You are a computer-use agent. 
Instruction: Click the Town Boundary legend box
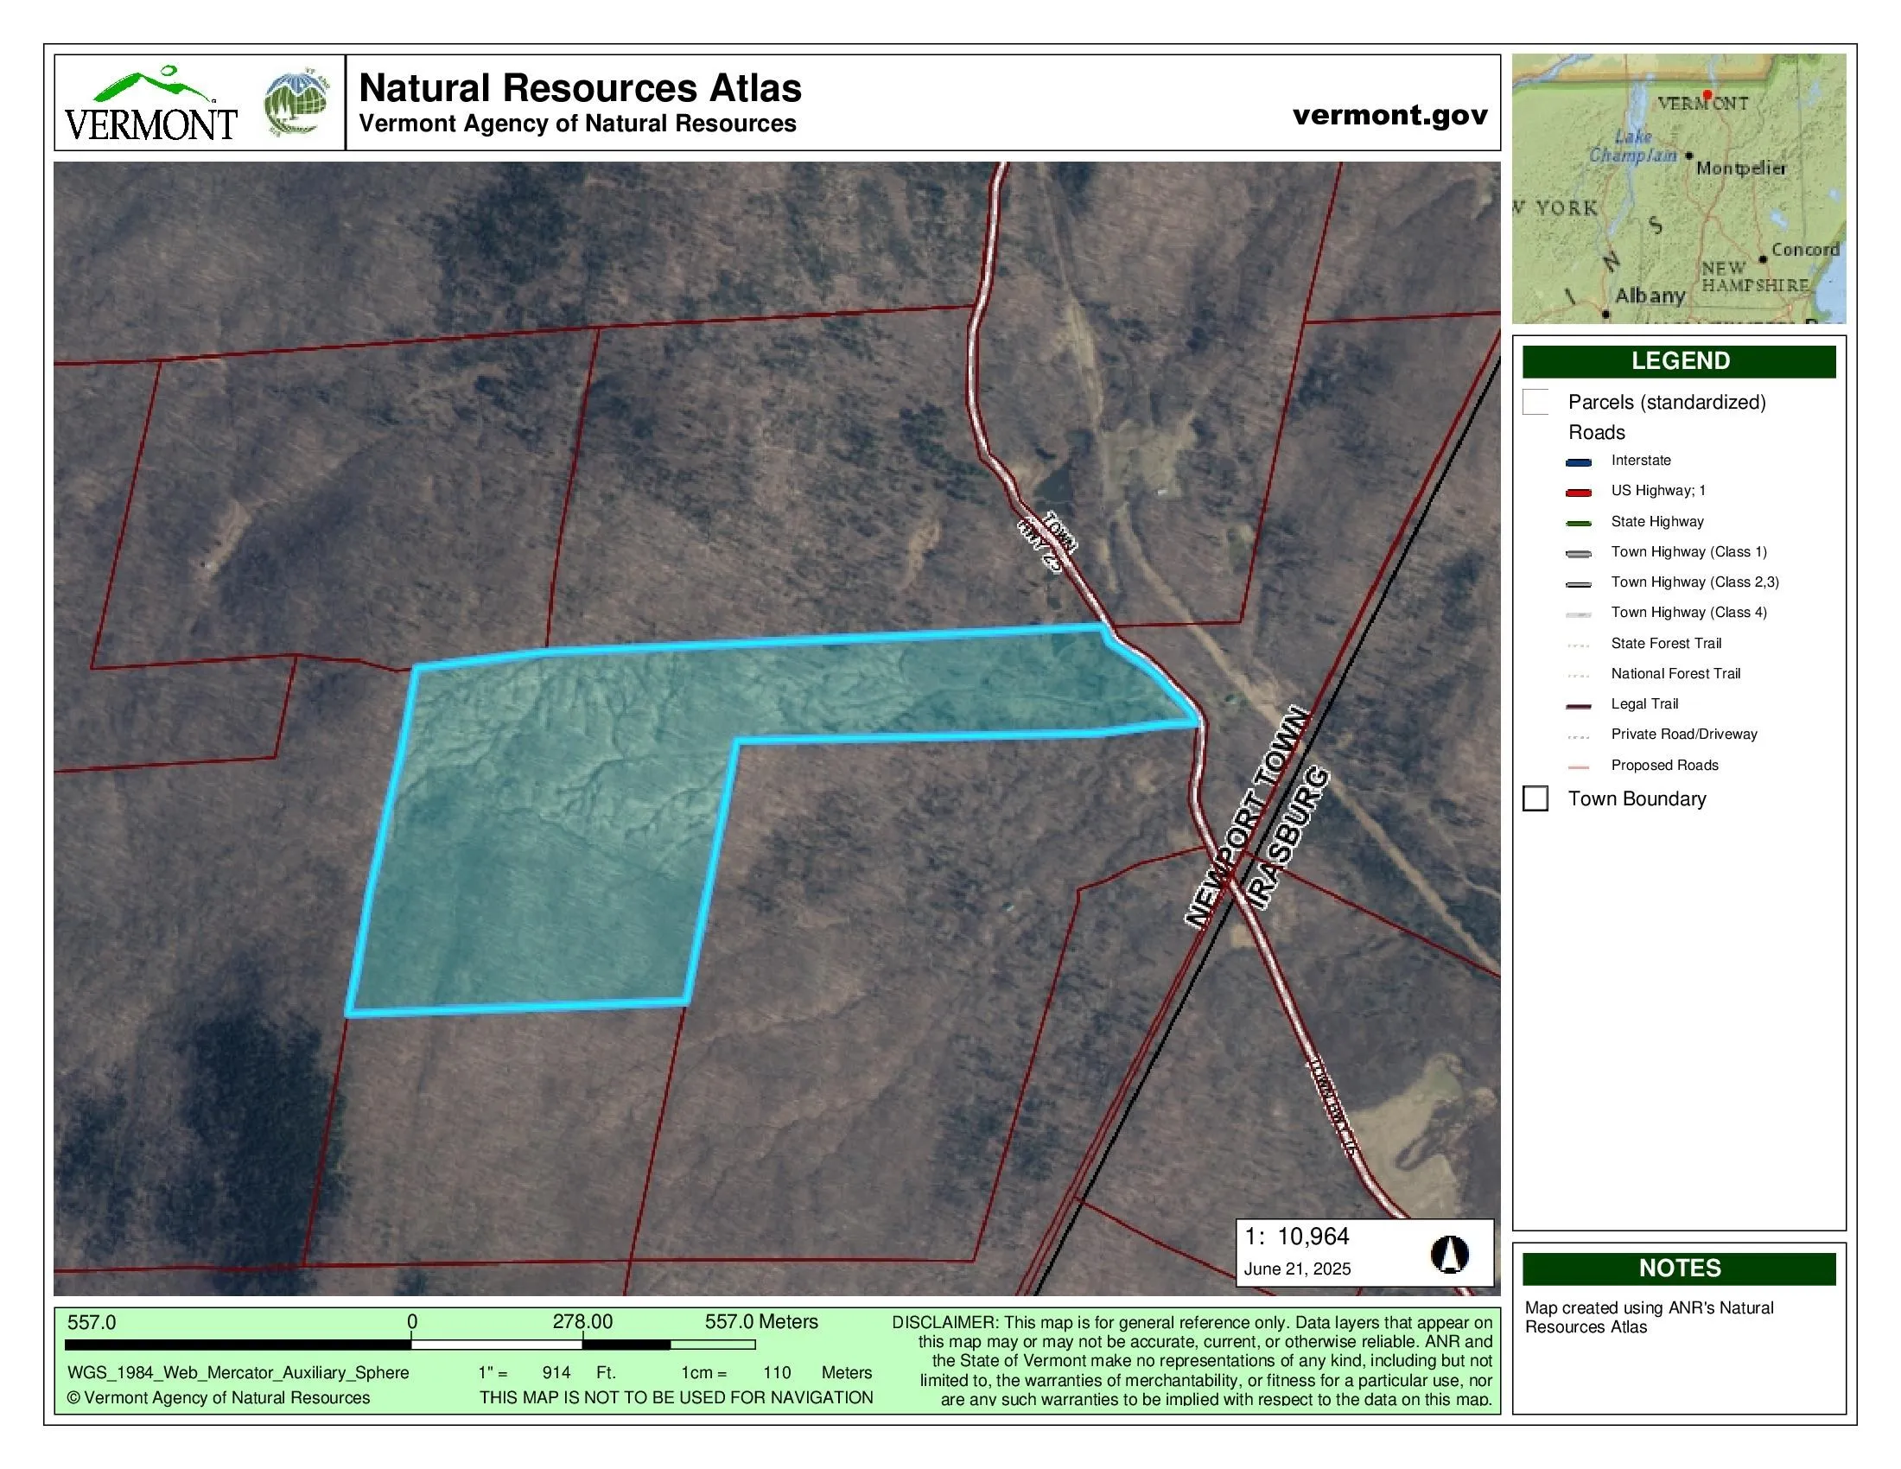coord(1535,799)
